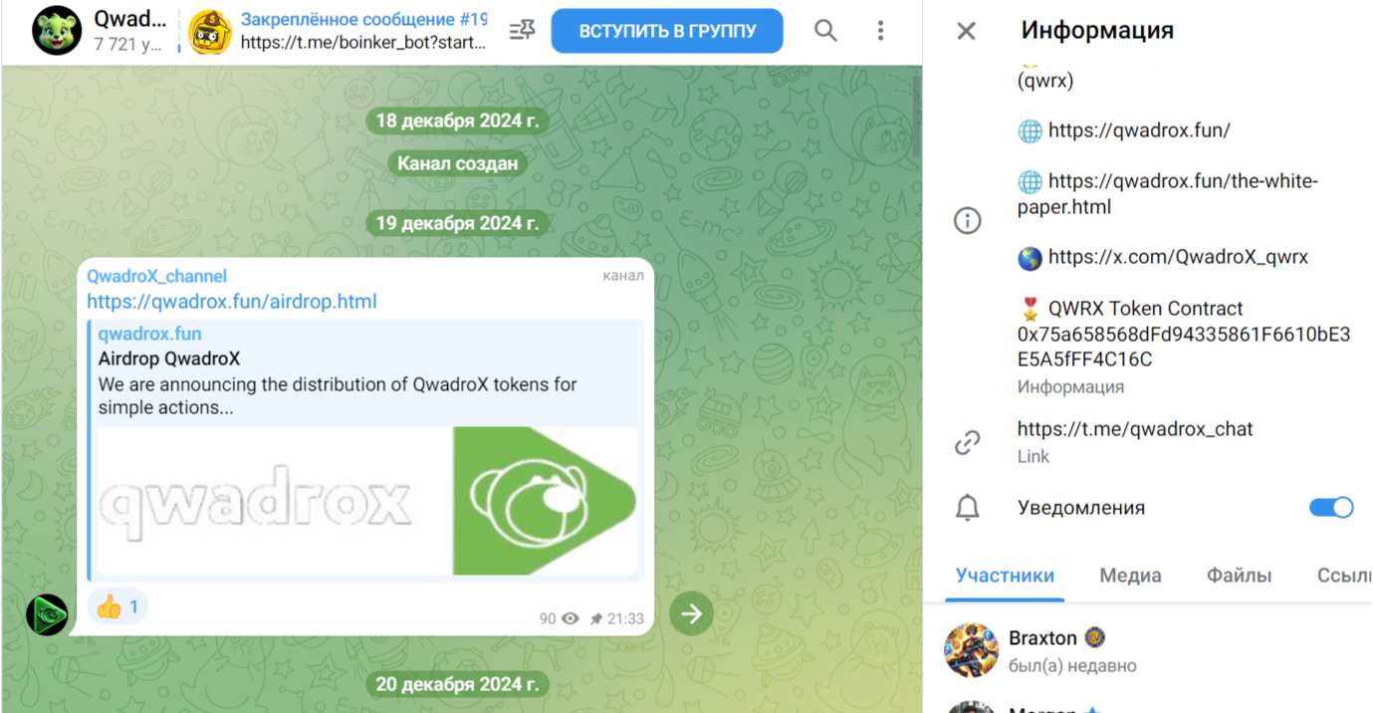Open the x.com/QwadroX_qwrx link

coord(1178,257)
